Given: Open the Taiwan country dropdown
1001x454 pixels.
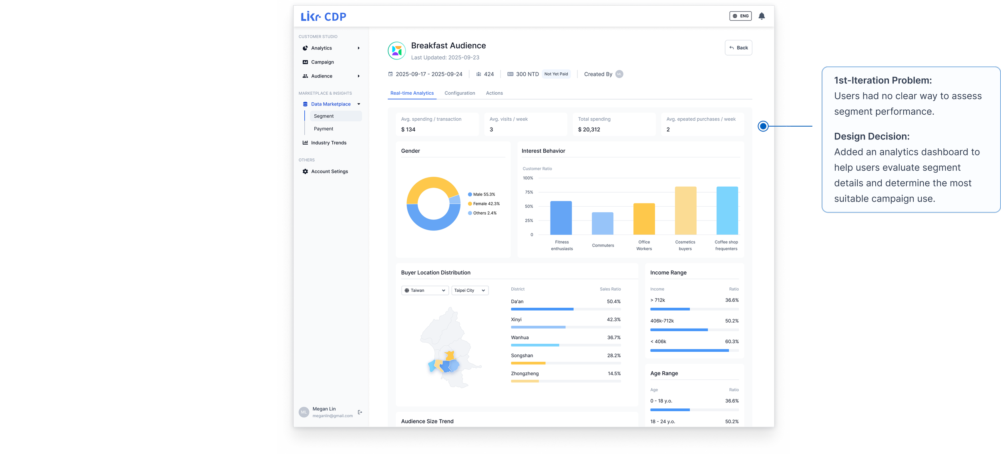Looking at the screenshot, I should pos(425,291).
